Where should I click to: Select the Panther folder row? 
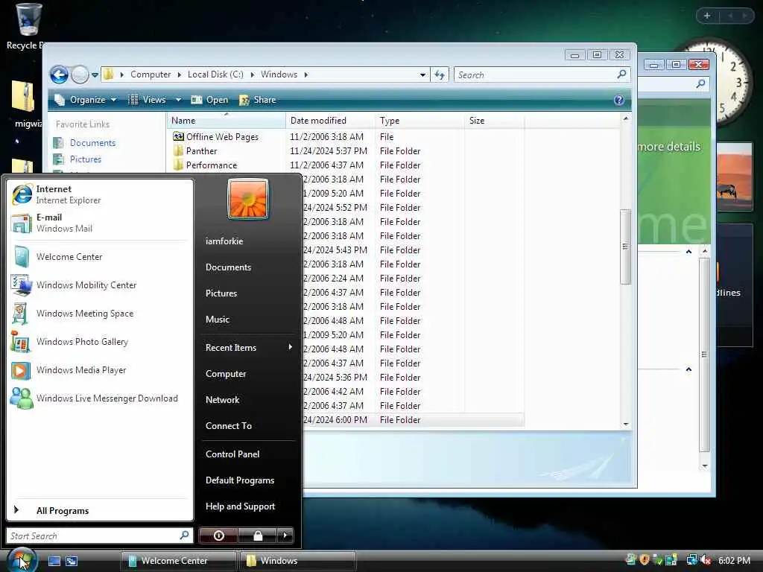click(x=347, y=151)
